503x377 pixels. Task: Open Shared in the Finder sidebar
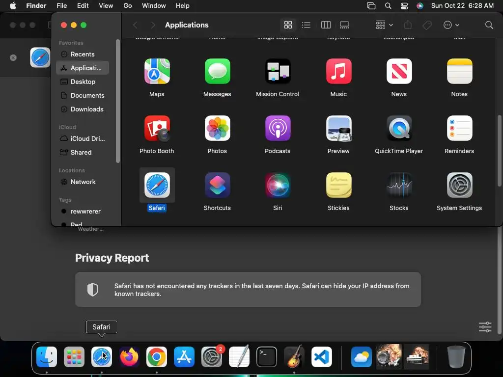83,152
